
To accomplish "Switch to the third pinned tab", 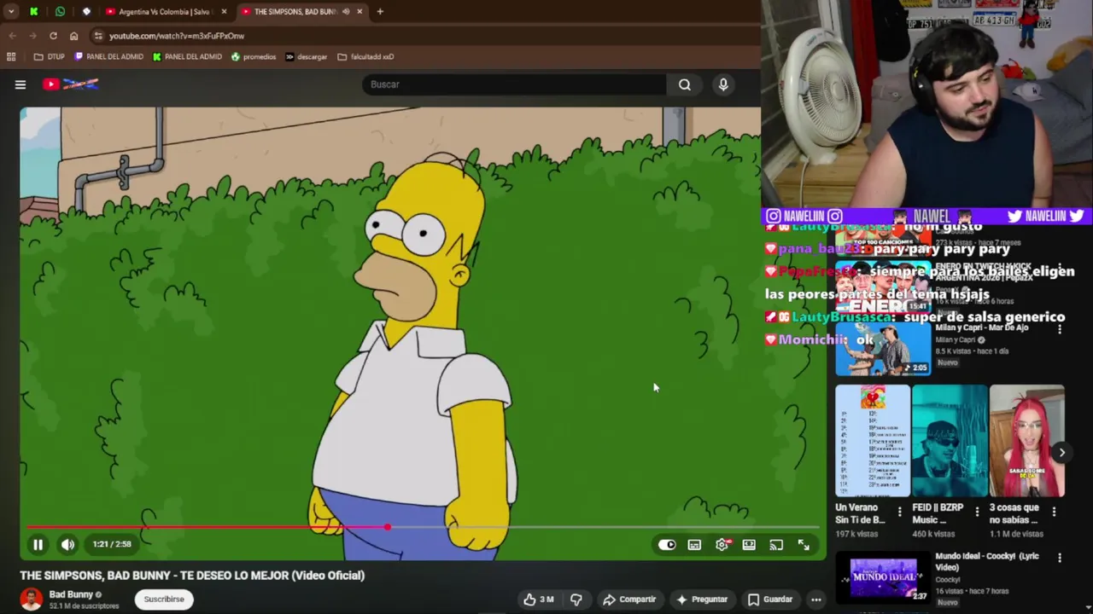I will (86, 12).
